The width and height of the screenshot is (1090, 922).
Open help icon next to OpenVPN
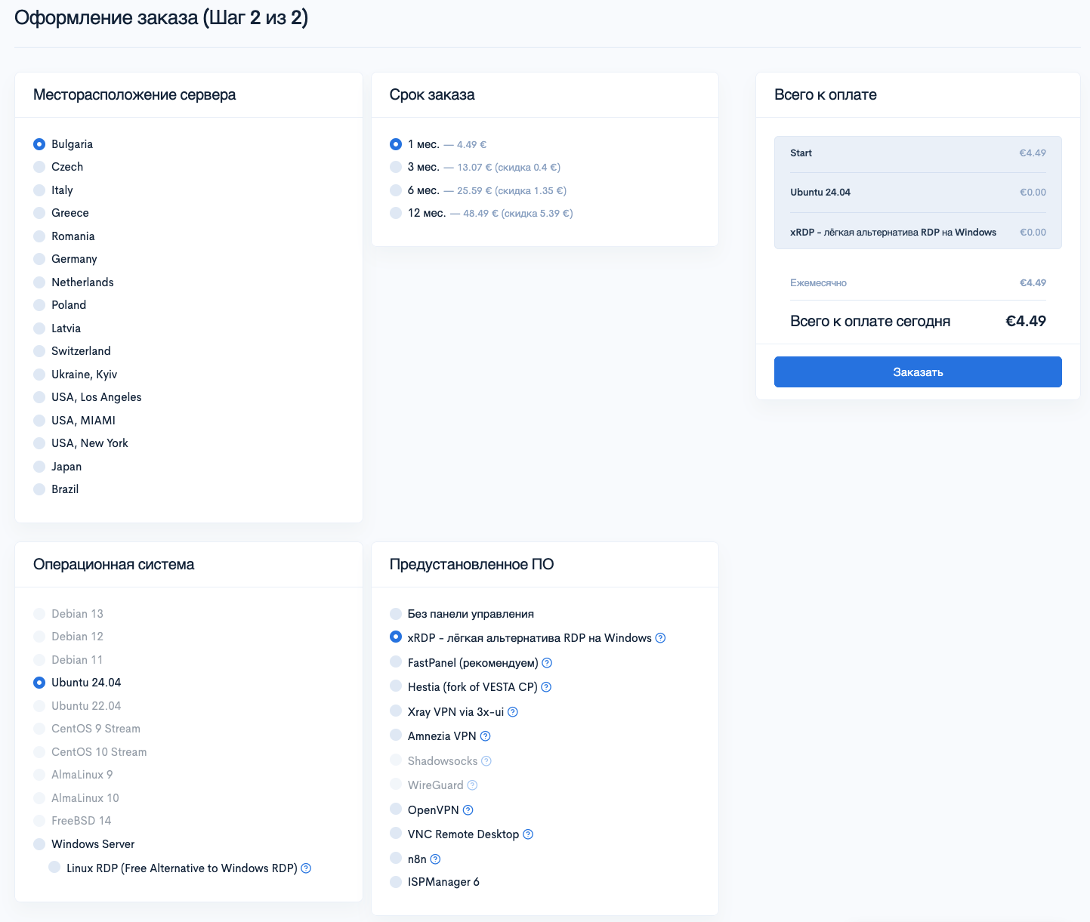tap(468, 810)
